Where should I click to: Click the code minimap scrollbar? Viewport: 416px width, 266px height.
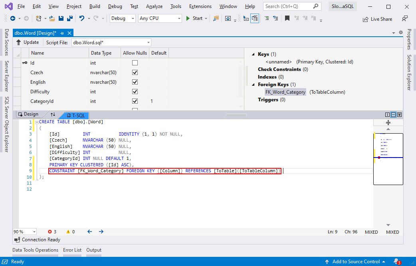388,158
